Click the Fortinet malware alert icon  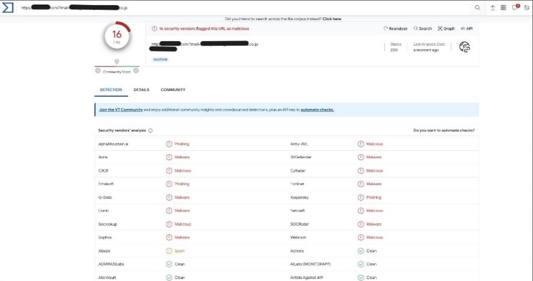361,184
